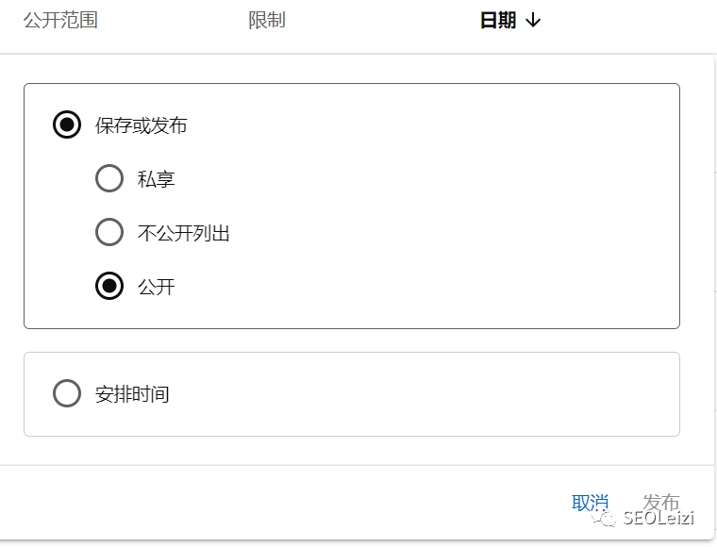Viewport: 717px width, 547px height.
Task: Click the SEOLeizi watermark text
Action: pyautogui.click(x=658, y=519)
